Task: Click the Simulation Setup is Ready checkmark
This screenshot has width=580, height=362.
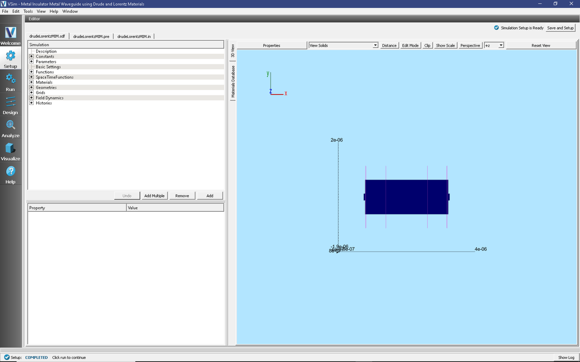Action: (x=497, y=28)
